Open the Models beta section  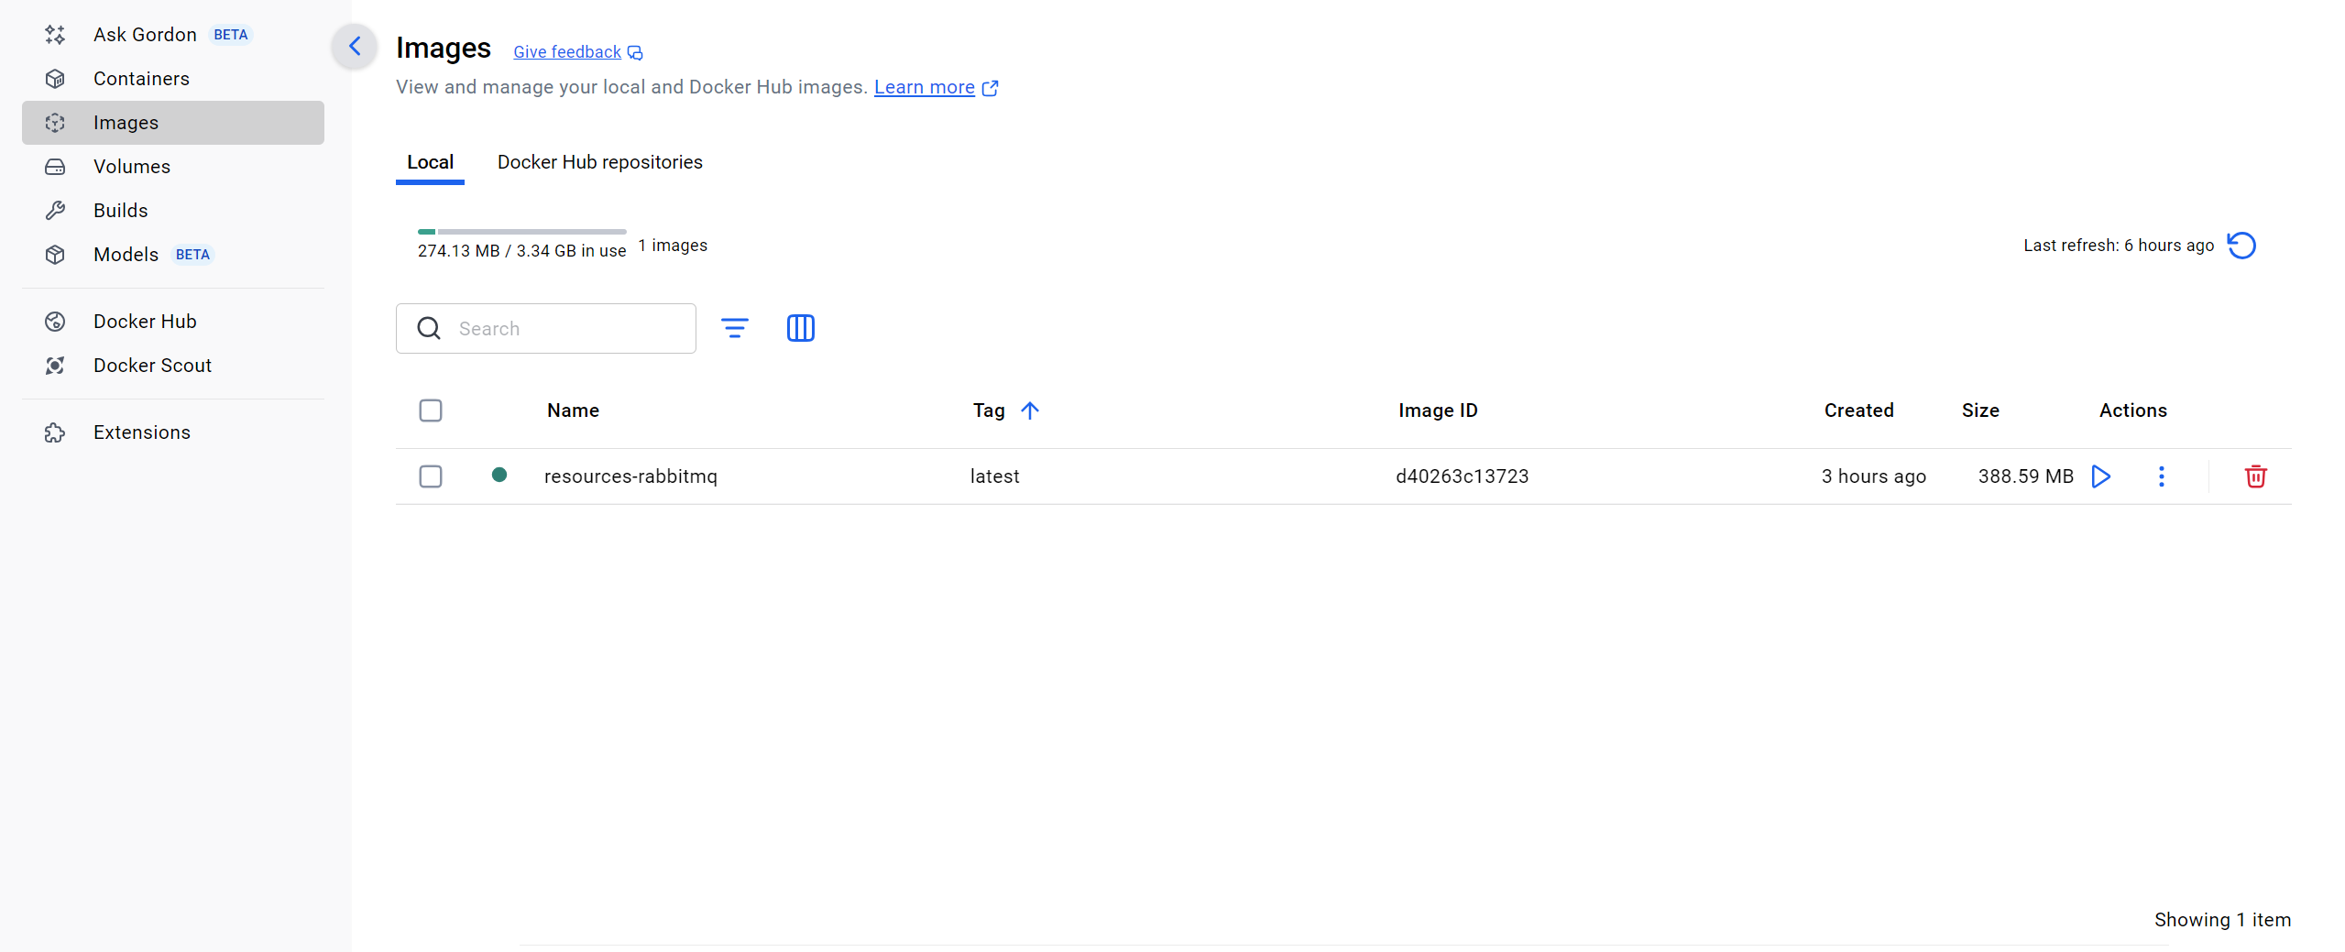pos(173,255)
